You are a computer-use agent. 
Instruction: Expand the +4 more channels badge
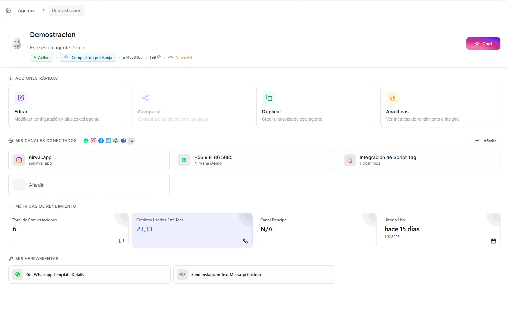(x=131, y=141)
